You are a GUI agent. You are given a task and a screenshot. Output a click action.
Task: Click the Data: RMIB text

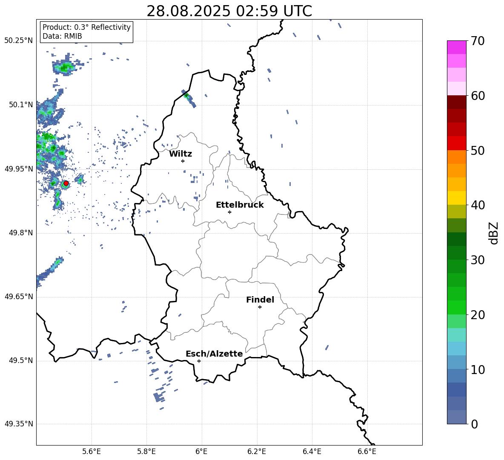click(62, 36)
